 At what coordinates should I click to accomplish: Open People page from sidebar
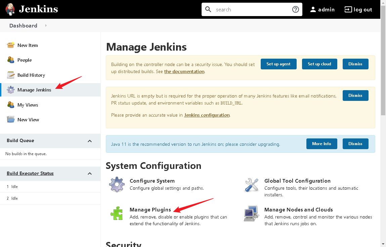pyautogui.click(x=25, y=60)
